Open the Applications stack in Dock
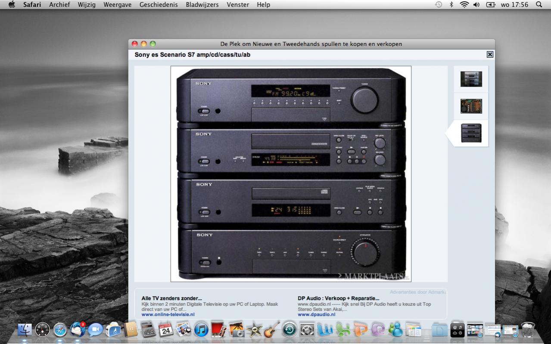Screen dimensions: 551x344 [x=413, y=330]
